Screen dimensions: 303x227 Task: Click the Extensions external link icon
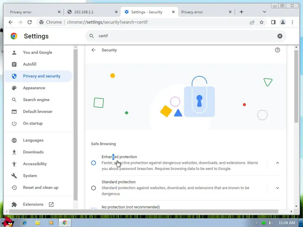pyautogui.click(x=51, y=205)
